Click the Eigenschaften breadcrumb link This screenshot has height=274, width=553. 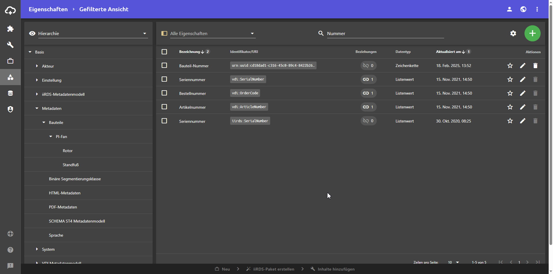(x=48, y=9)
